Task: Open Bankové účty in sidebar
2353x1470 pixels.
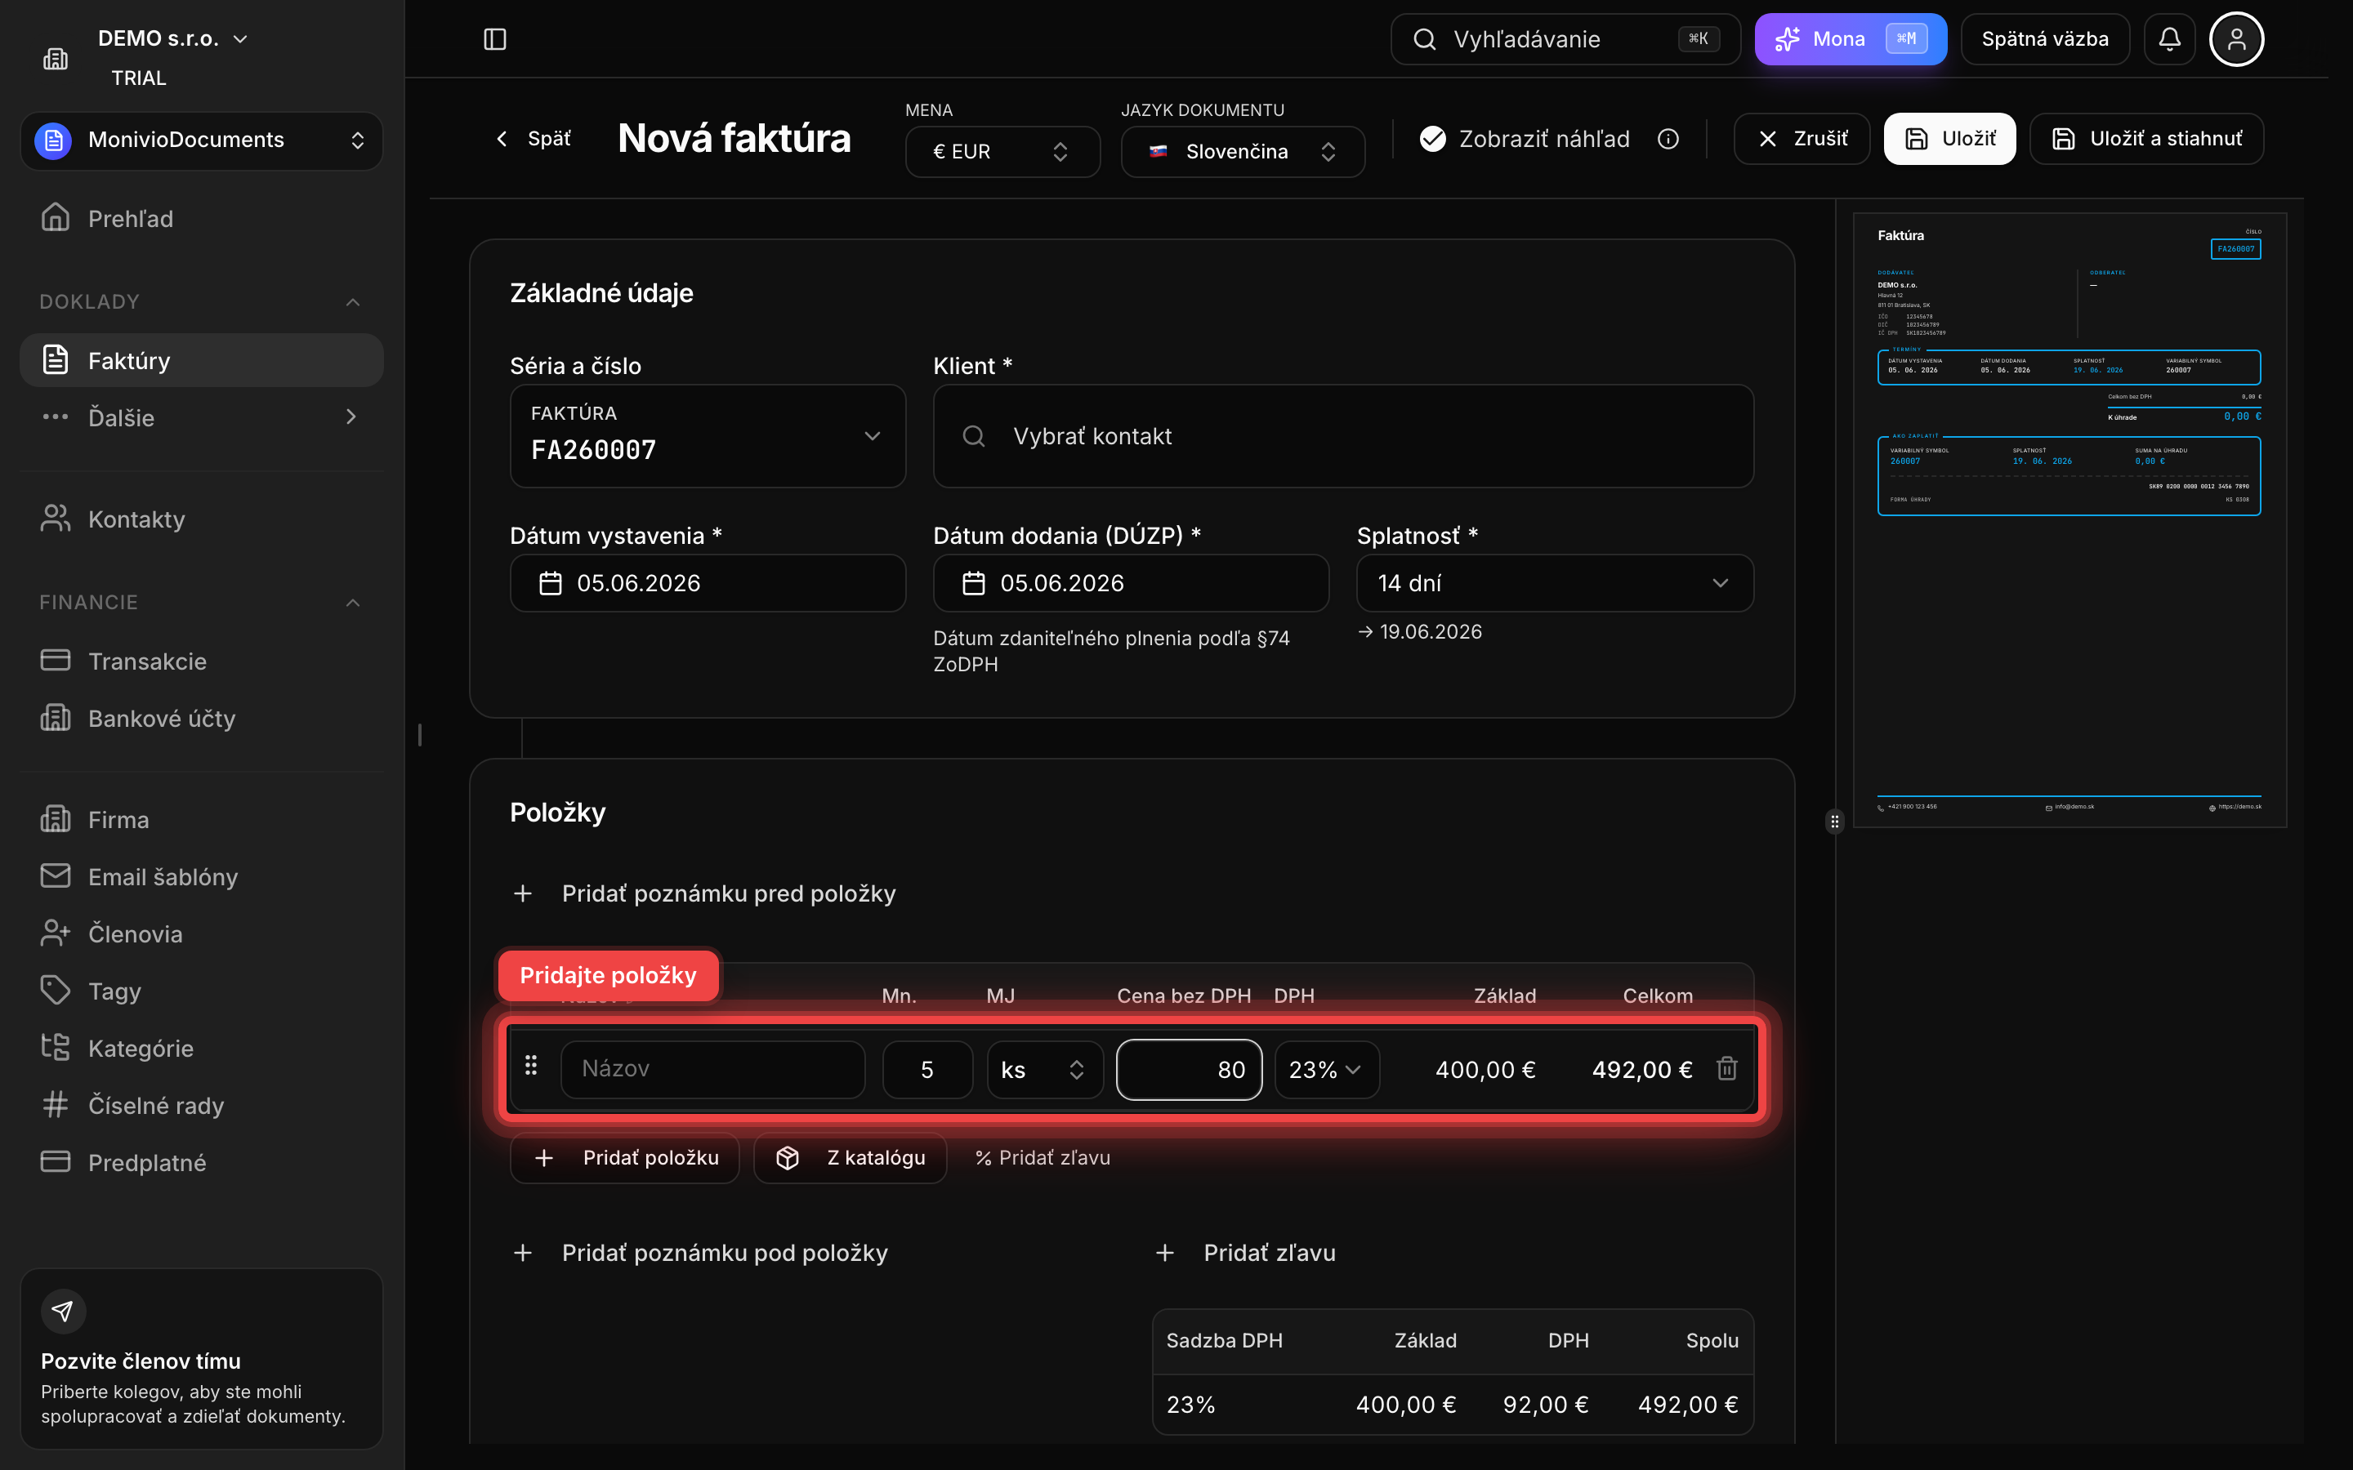Action: coord(201,719)
